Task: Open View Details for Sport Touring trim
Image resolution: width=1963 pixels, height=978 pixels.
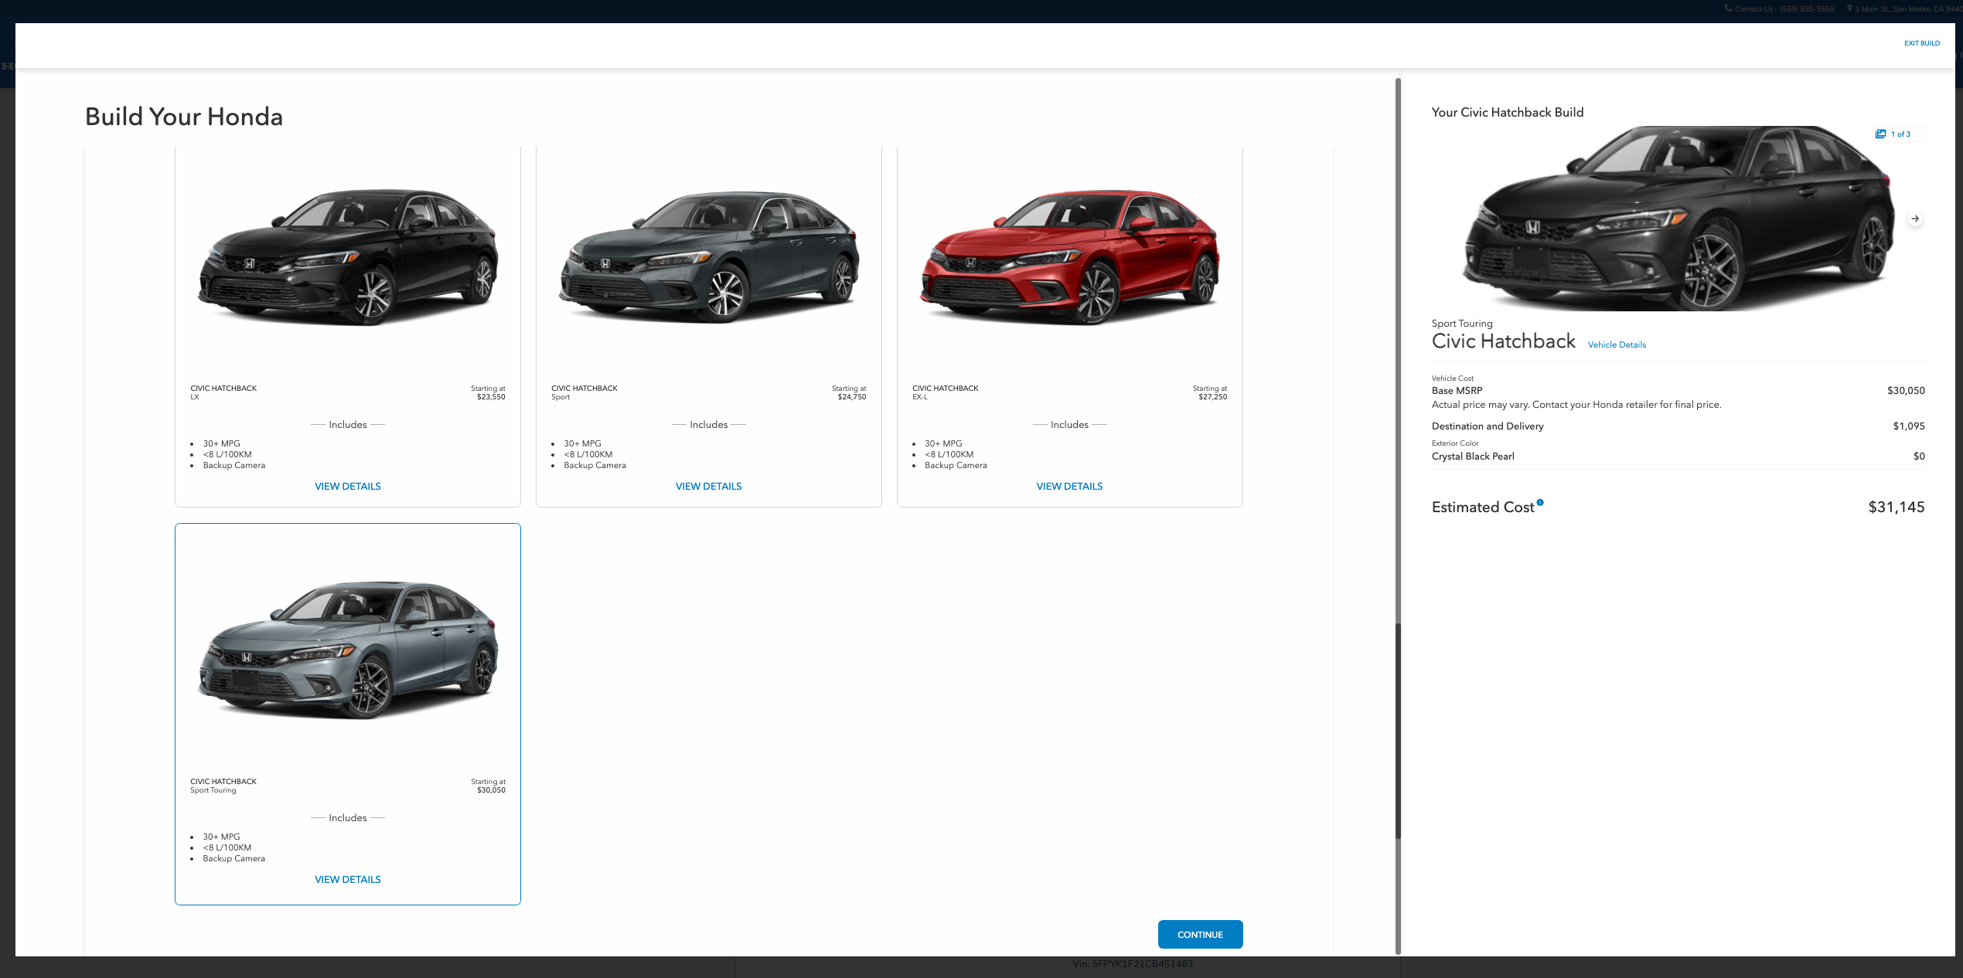Action: point(347,879)
